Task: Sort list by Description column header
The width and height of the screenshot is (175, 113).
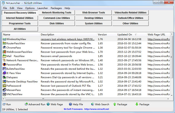Action: 68,34
